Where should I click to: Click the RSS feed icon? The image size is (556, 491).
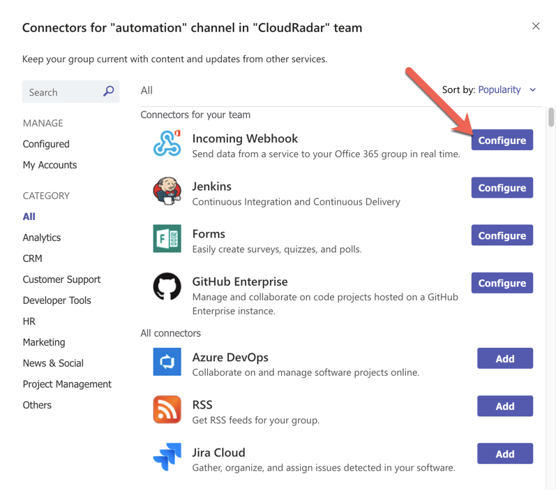(167, 409)
